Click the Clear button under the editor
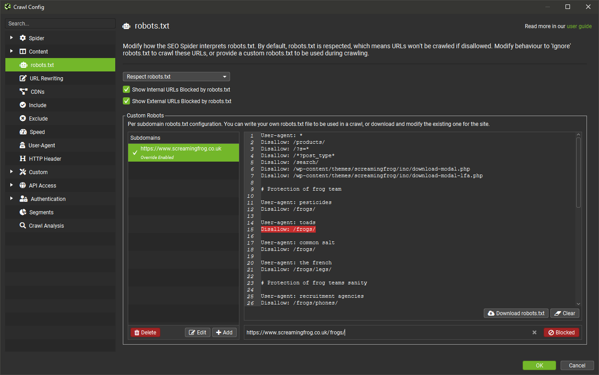This screenshot has height=375, width=599. pyautogui.click(x=565, y=313)
